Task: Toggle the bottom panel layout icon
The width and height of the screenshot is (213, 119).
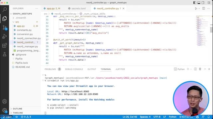Action: [x=199, y=3]
